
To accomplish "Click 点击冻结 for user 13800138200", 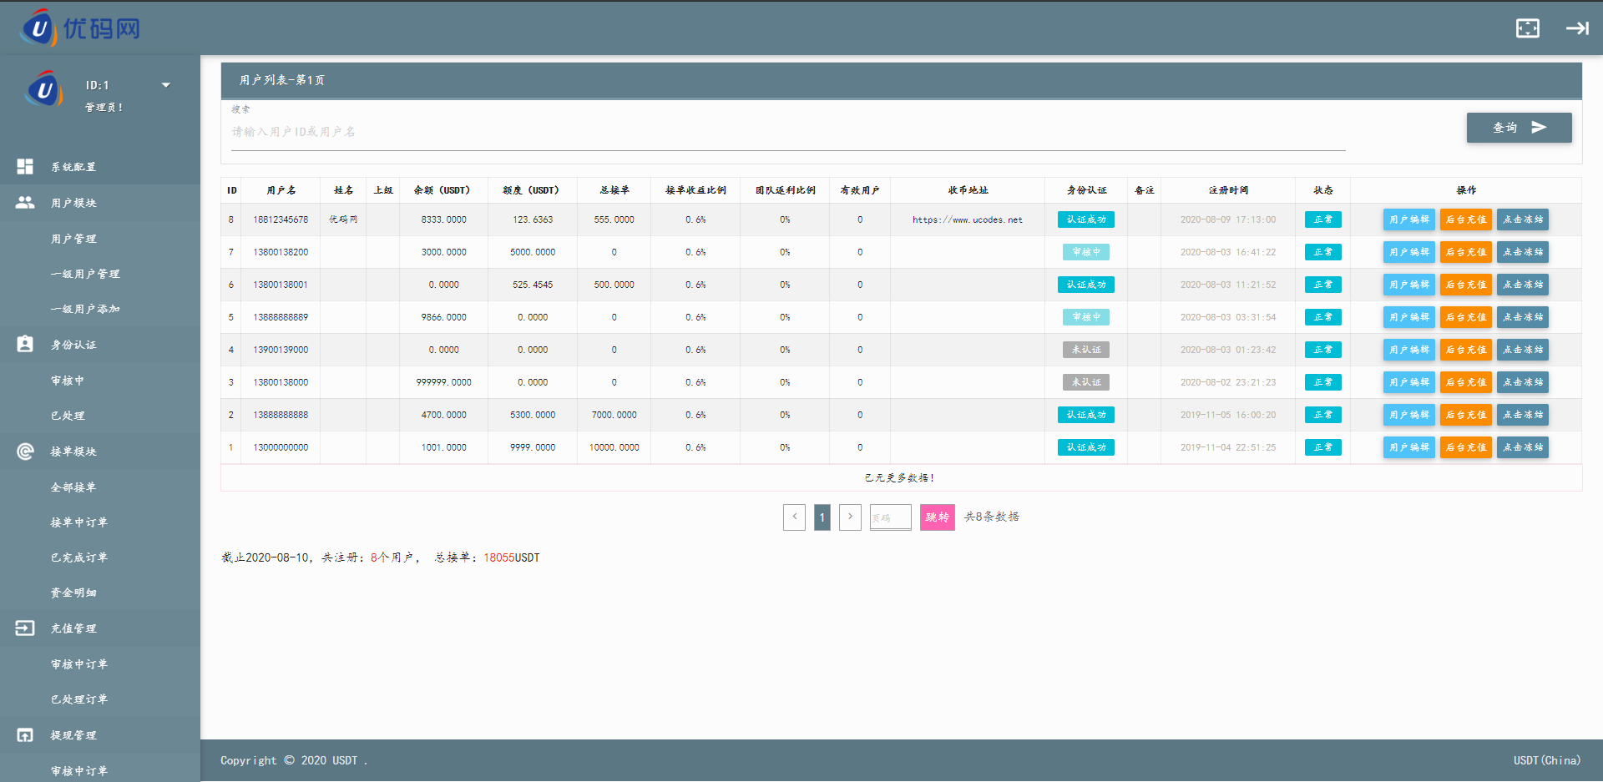I will tap(1522, 252).
